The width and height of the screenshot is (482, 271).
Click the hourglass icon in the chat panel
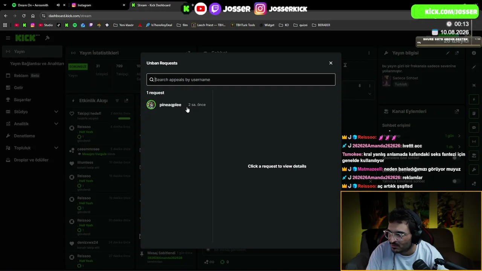click(345, 65)
